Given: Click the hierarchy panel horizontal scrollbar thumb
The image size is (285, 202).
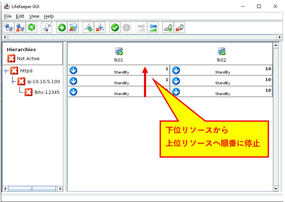Looking at the screenshot, I should tap(32, 188).
